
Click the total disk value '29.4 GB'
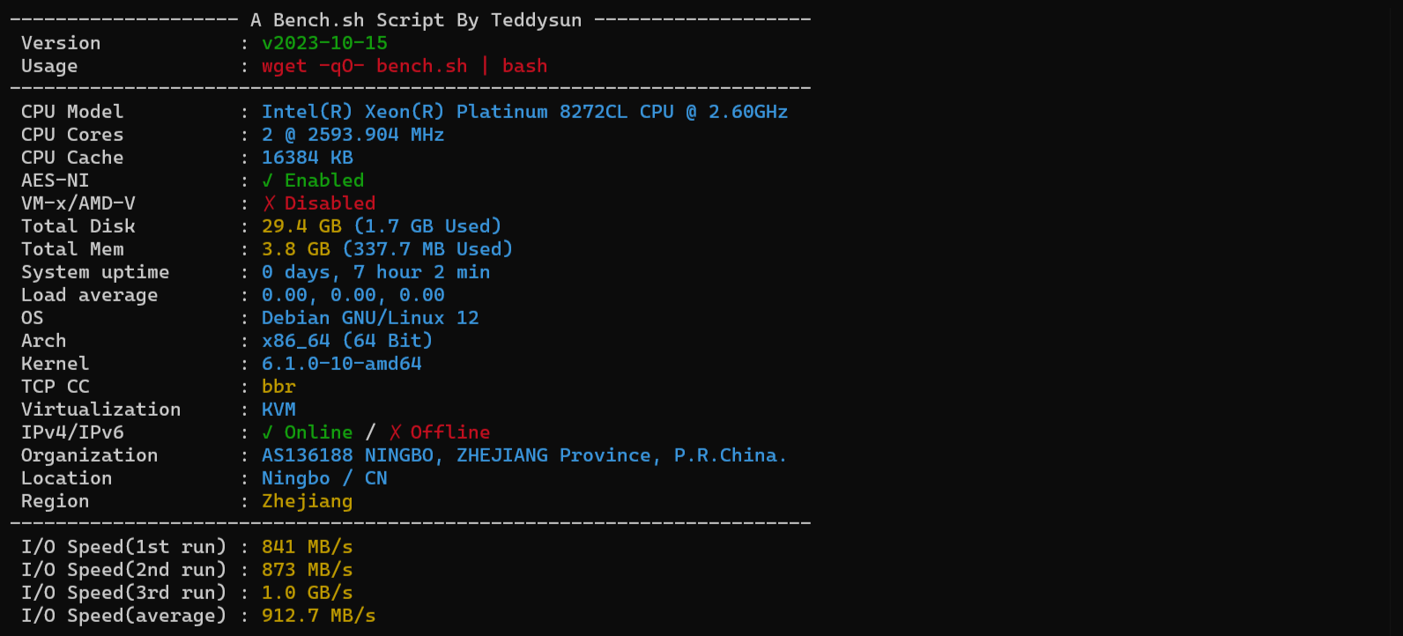coord(301,226)
